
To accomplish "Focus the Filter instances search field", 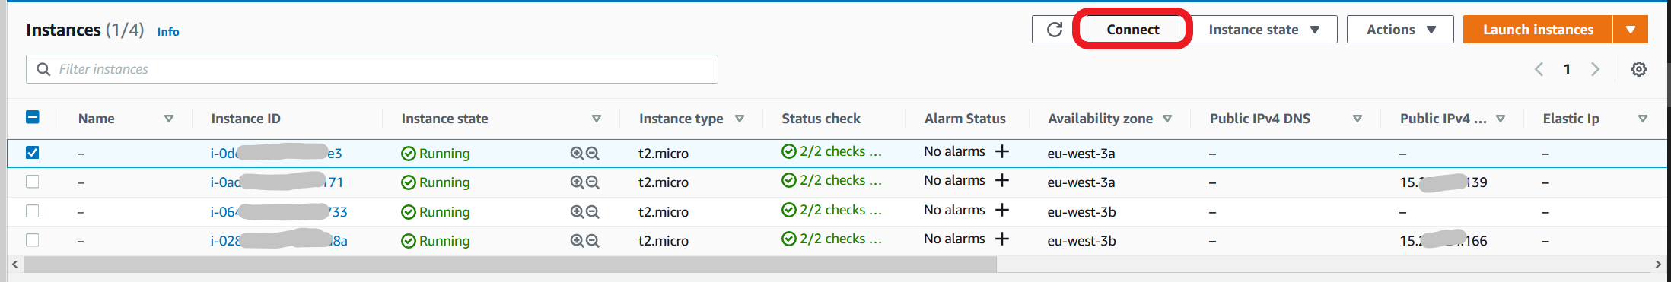I will [372, 69].
